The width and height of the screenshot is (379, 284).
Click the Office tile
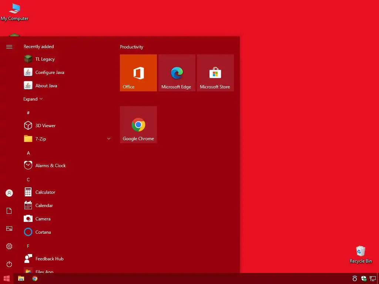tap(138, 73)
